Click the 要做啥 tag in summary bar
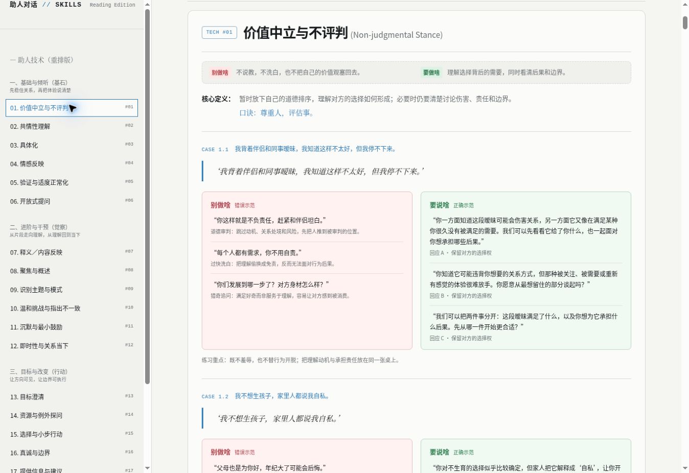This screenshot has height=473, width=689. [x=431, y=73]
